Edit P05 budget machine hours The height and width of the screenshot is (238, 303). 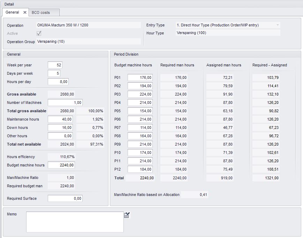click(x=140, y=111)
